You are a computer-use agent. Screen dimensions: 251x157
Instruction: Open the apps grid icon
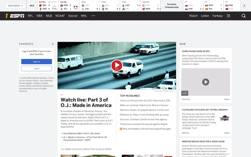pyautogui.click(x=229, y=16)
